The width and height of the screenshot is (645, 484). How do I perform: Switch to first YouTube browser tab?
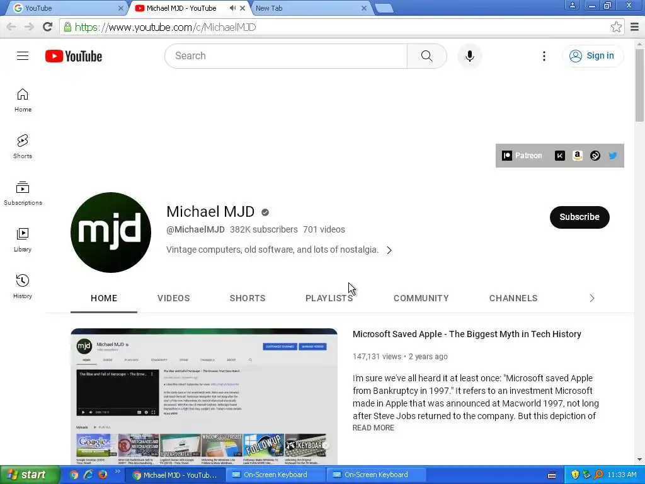pos(66,8)
